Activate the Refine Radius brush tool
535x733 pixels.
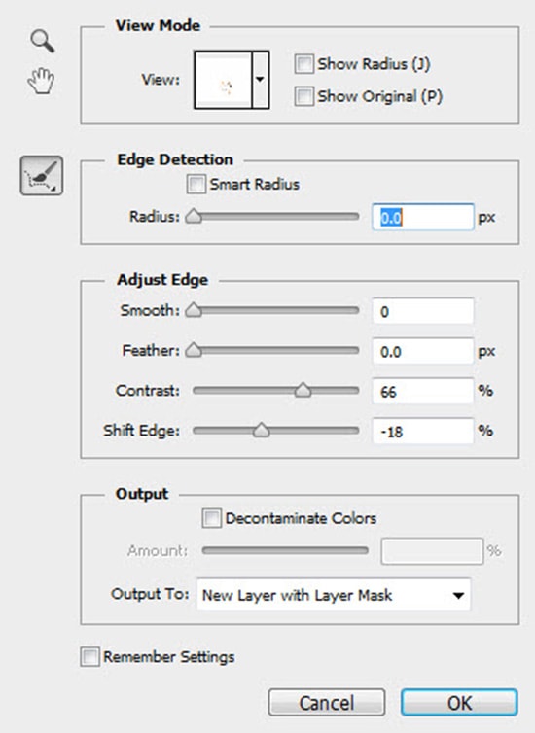click(42, 176)
